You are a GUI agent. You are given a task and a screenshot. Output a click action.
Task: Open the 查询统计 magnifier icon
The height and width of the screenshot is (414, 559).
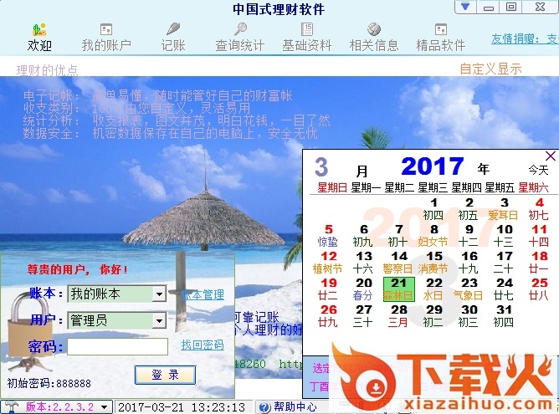click(240, 29)
